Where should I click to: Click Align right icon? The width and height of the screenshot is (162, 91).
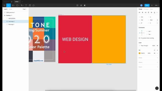146,12
